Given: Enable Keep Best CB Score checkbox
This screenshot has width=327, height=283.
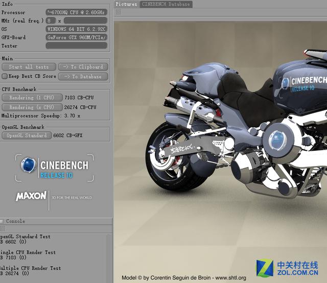Looking at the screenshot, I should point(5,76).
